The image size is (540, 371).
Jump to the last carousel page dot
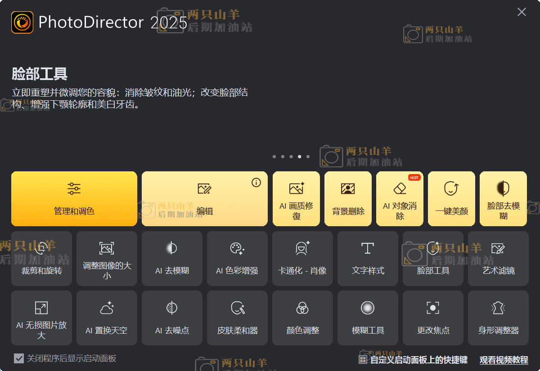[308, 156]
